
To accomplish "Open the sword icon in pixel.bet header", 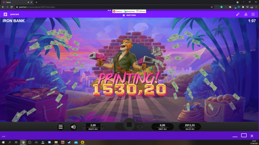I will [x=238, y=14].
